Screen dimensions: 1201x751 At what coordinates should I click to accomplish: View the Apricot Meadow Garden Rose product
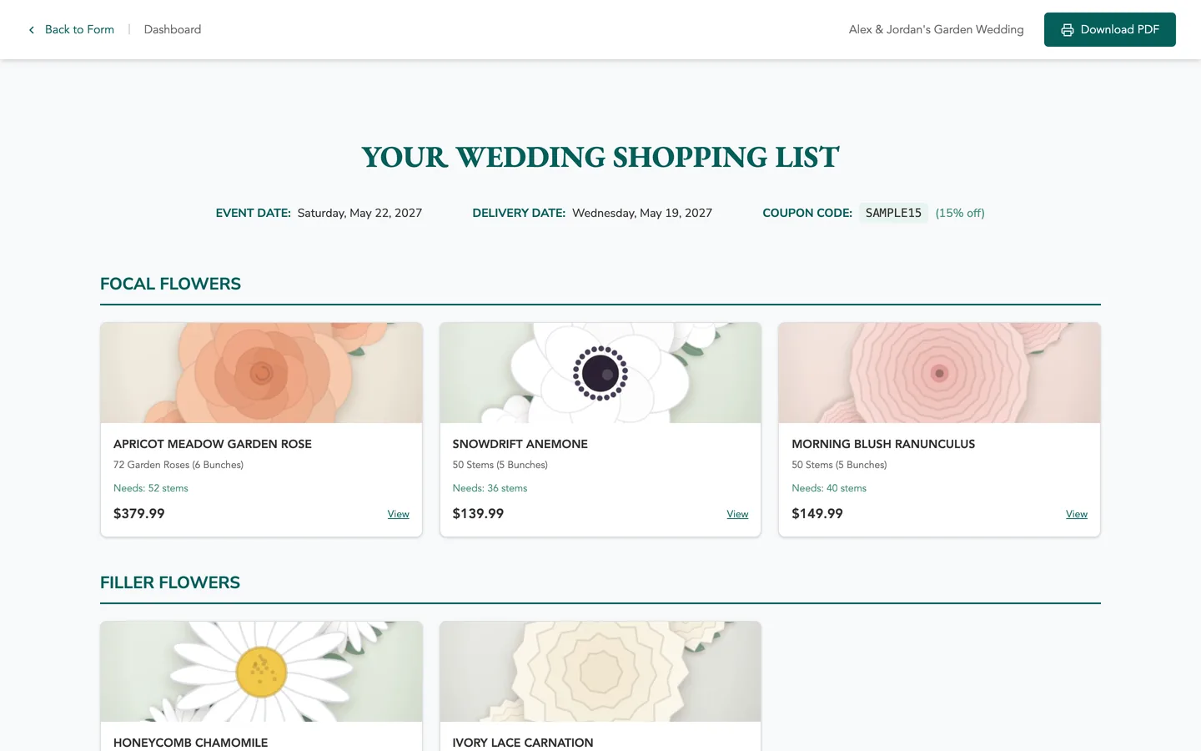click(x=398, y=514)
